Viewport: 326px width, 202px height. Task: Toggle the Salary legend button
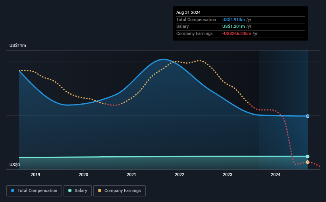(77, 191)
